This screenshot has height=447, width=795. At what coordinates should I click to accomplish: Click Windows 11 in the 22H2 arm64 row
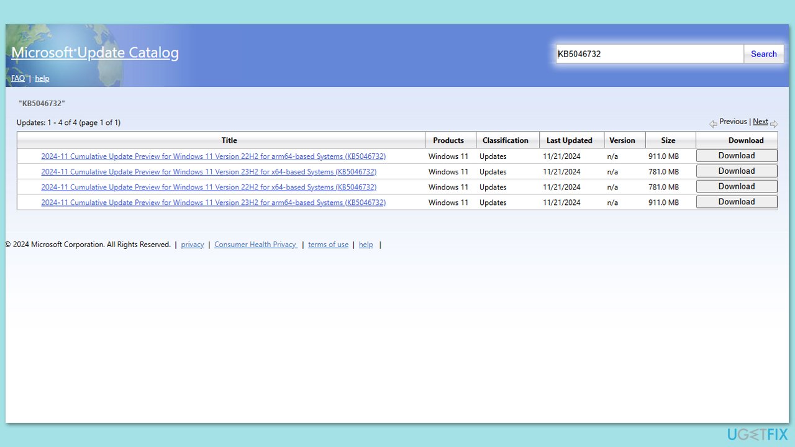click(448, 156)
